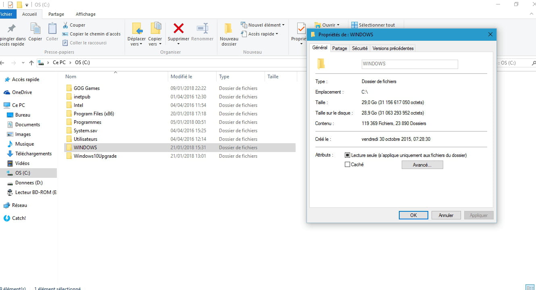Open the dropdown arrow under Supprimer
Image resolution: width=536 pixels, height=290 pixels.
tap(179, 44)
